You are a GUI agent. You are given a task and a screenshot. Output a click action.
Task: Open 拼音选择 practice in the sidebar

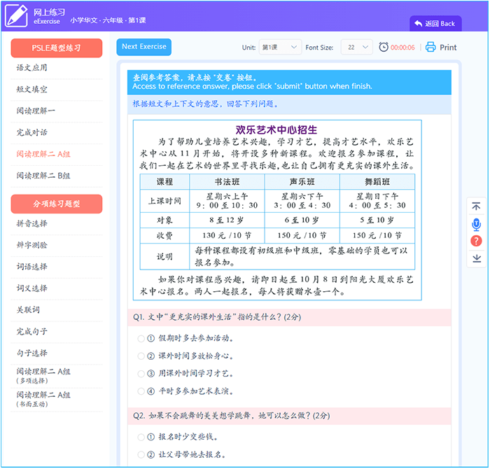point(32,223)
